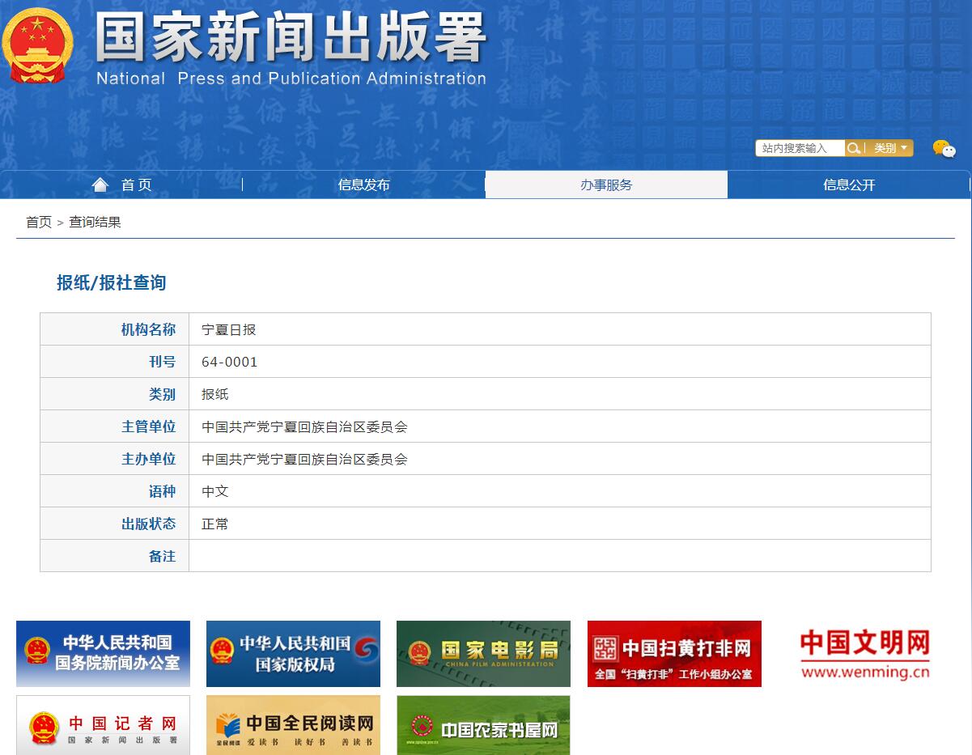The height and width of the screenshot is (755, 972).
Task: Go to the 首页 navigation tab
Action: [121, 185]
